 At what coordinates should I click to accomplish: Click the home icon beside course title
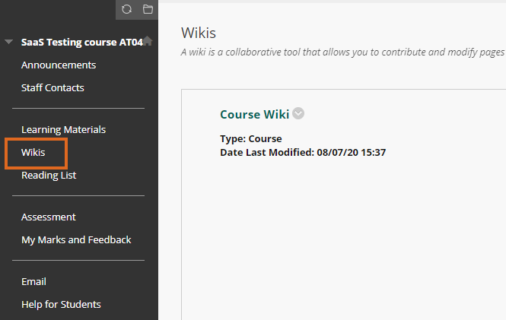[x=148, y=40]
